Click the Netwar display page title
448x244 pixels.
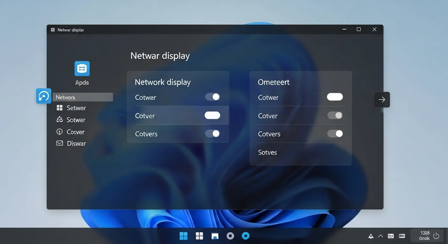[160, 56]
